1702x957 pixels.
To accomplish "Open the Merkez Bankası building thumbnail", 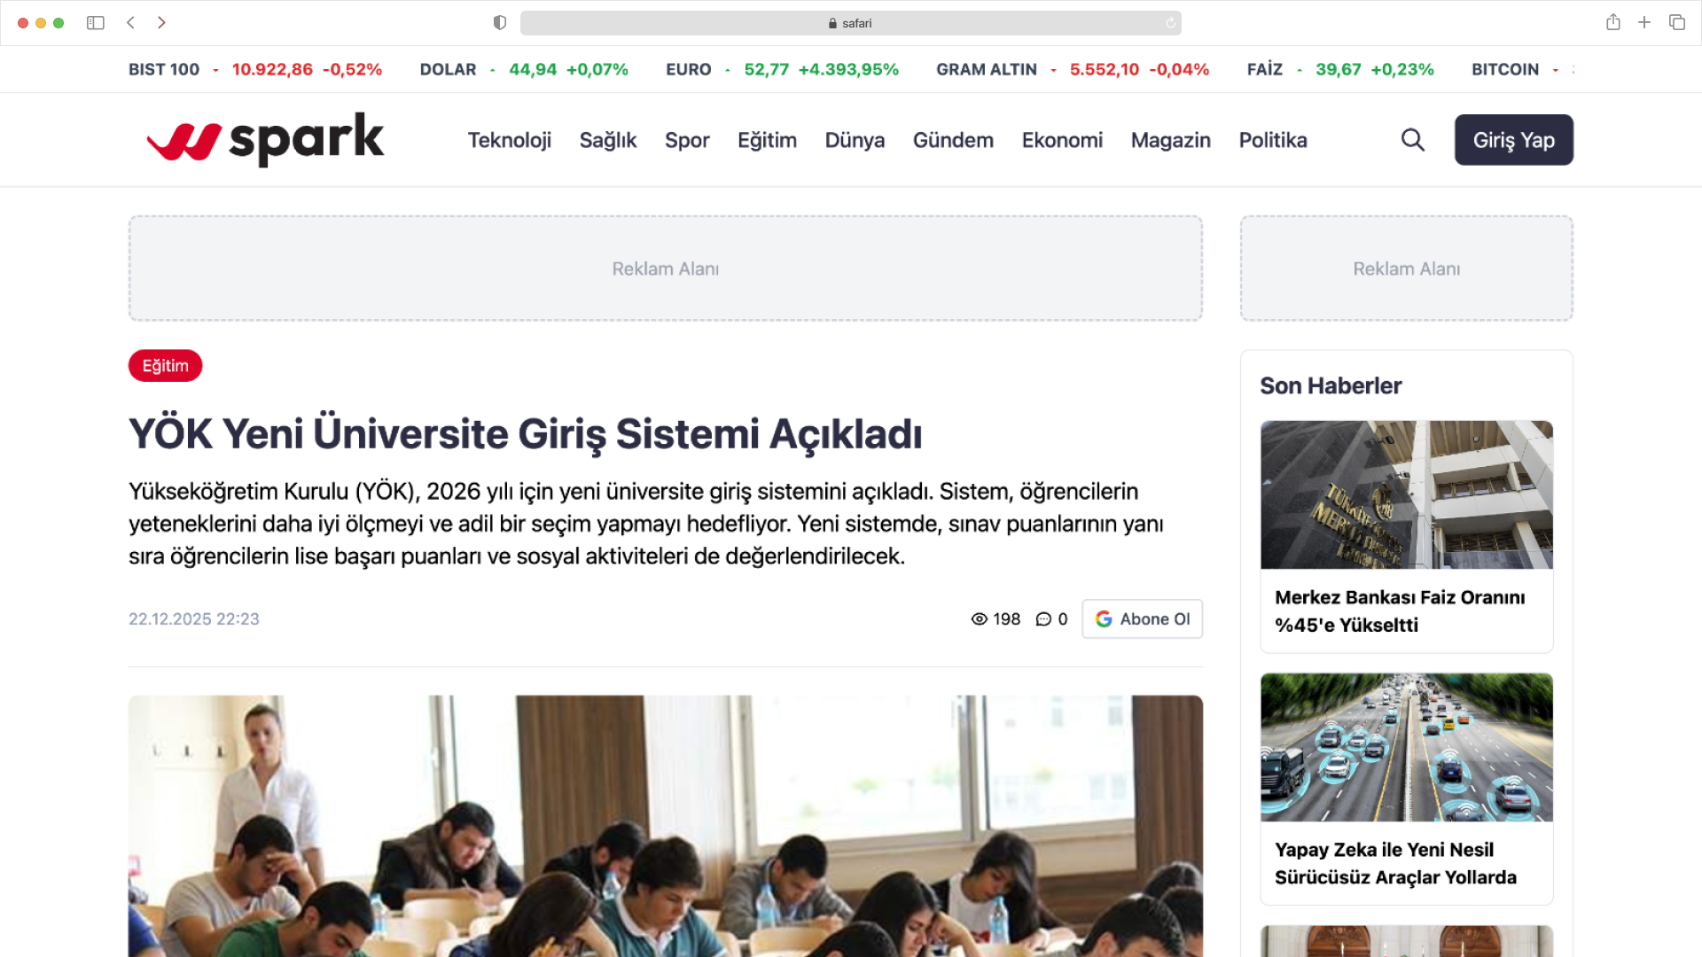I will (x=1407, y=494).
